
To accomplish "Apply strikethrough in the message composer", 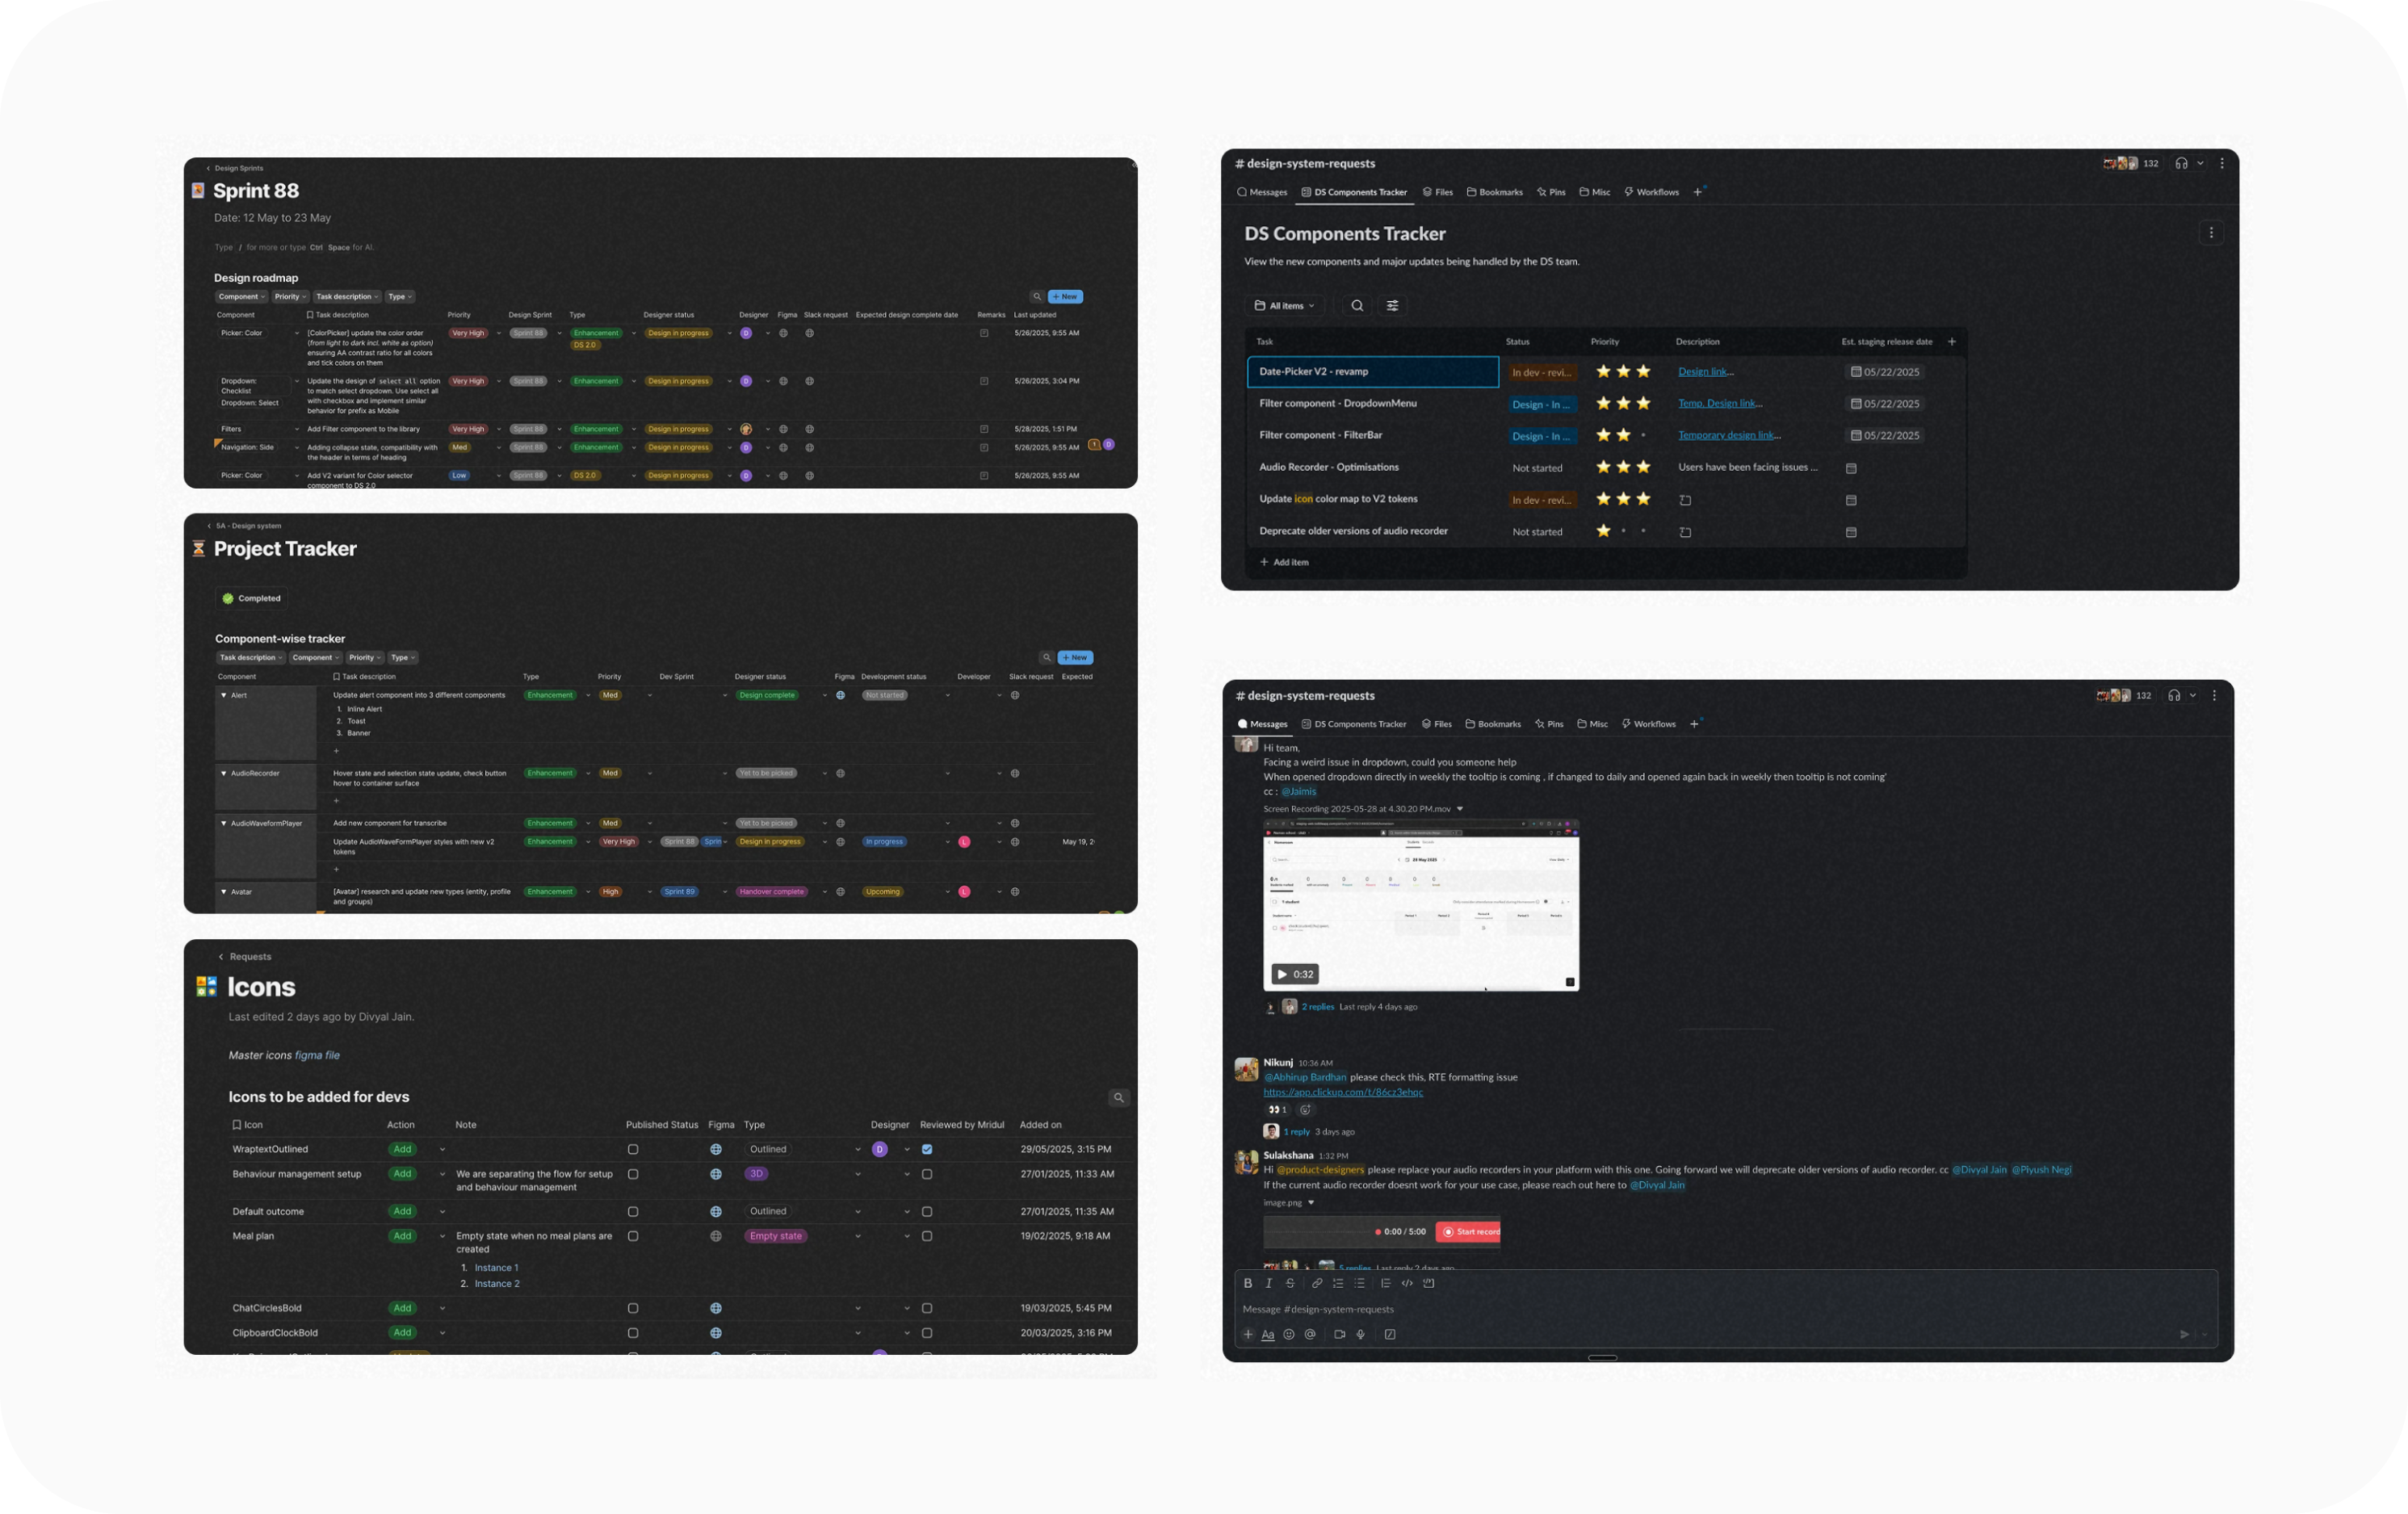I will click(x=1290, y=1283).
